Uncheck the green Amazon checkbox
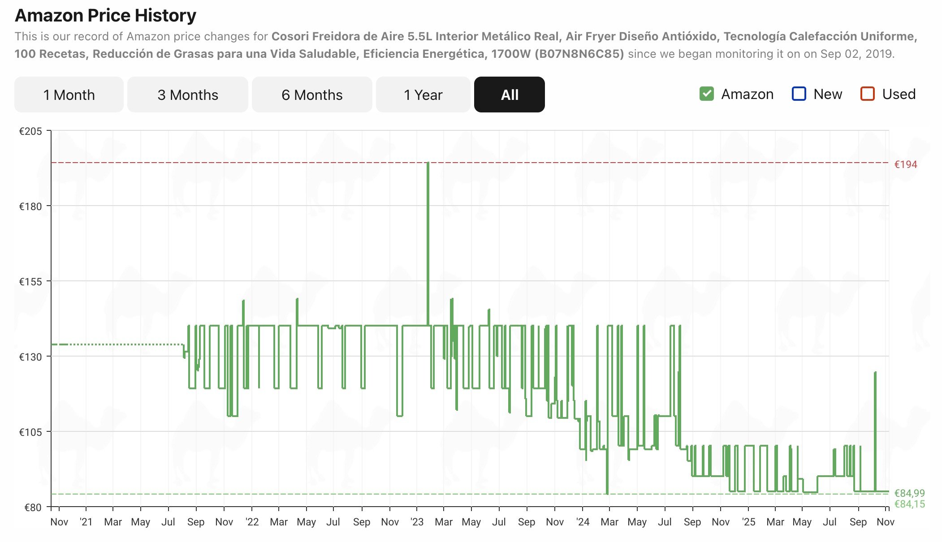This screenshot has width=942, height=542. point(707,94)
